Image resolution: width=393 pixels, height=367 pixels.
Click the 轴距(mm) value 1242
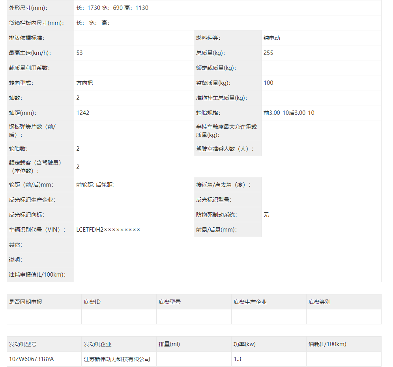coord(83,113)
